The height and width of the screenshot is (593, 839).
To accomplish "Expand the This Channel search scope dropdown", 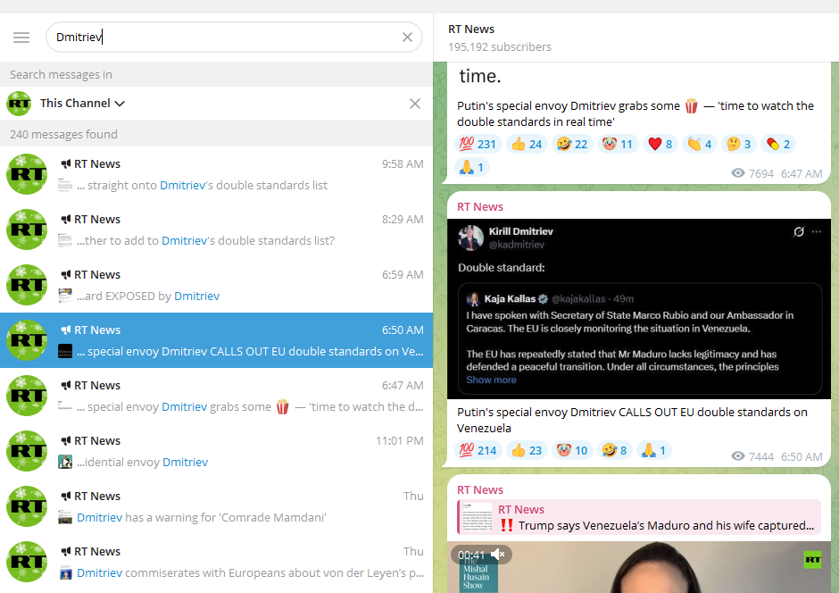I will pos(82,104).
